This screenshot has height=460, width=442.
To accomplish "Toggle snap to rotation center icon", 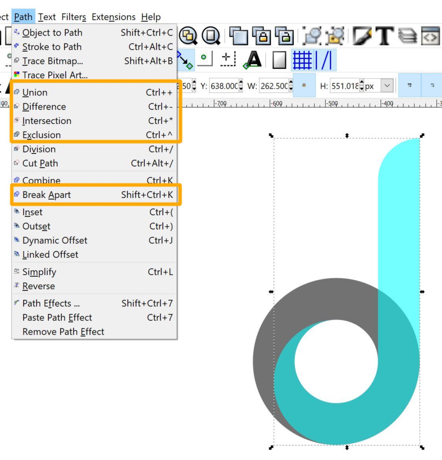I will 228,59.
